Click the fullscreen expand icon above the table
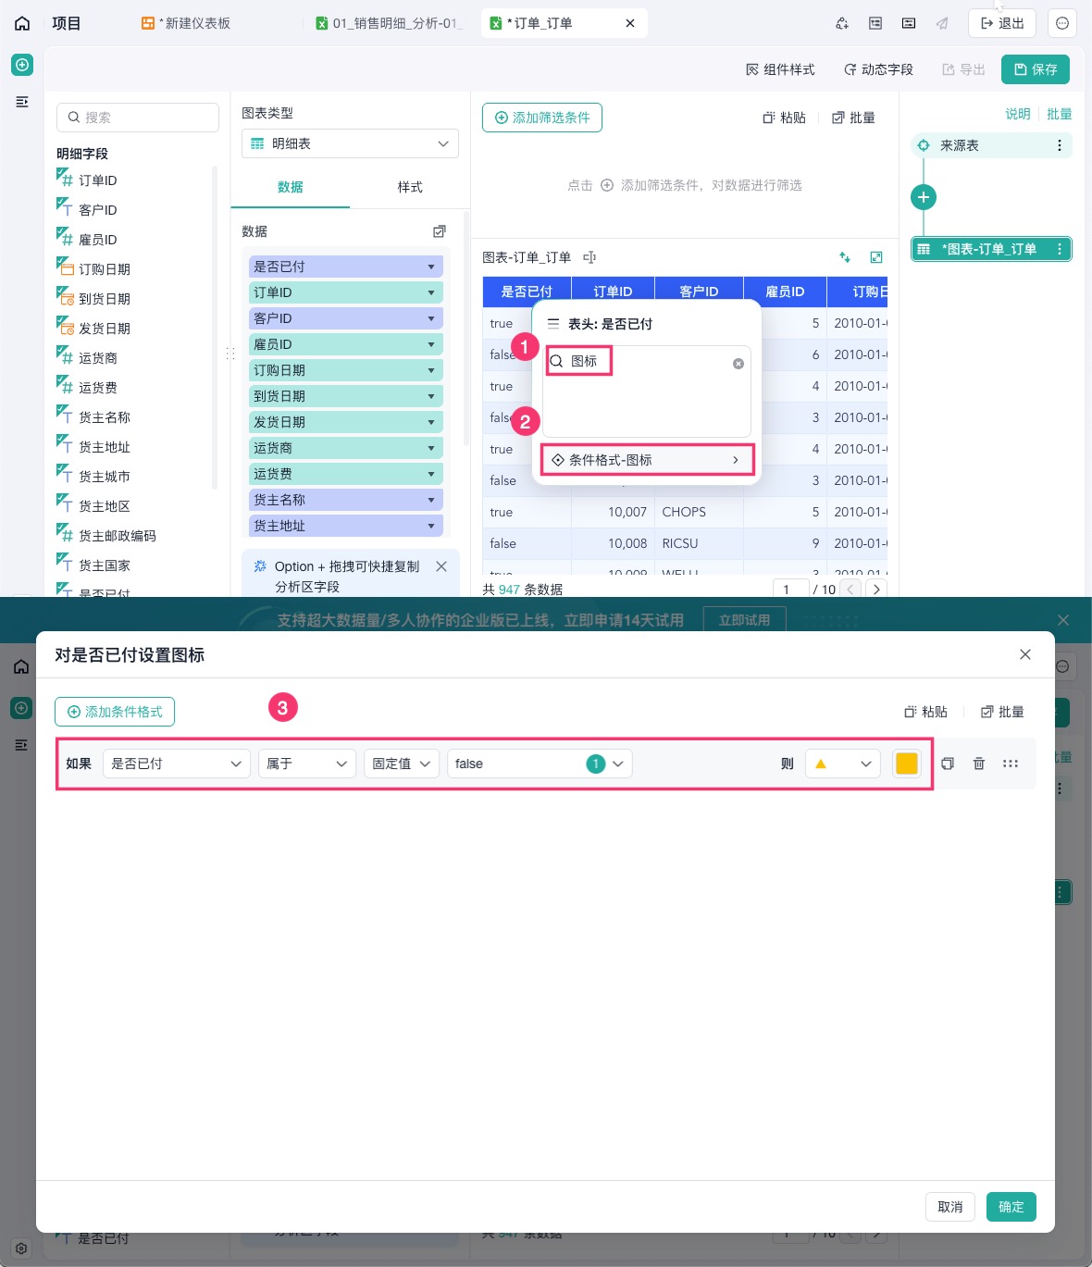The image size is (1092, 1267). tap(876, 257)
